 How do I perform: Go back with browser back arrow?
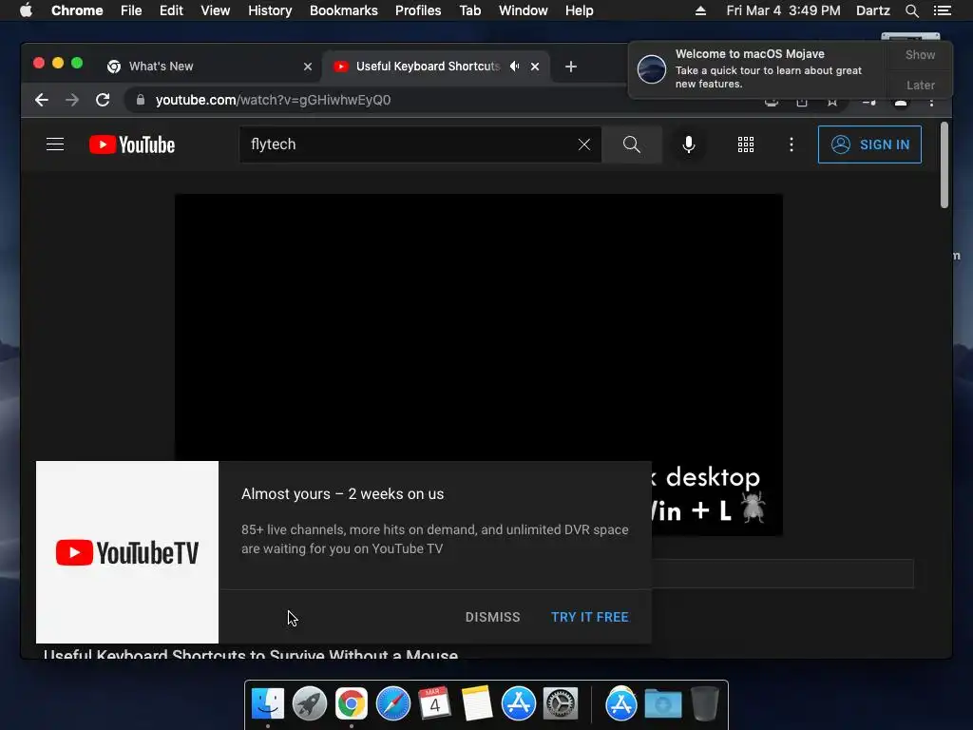coord(42,100)
